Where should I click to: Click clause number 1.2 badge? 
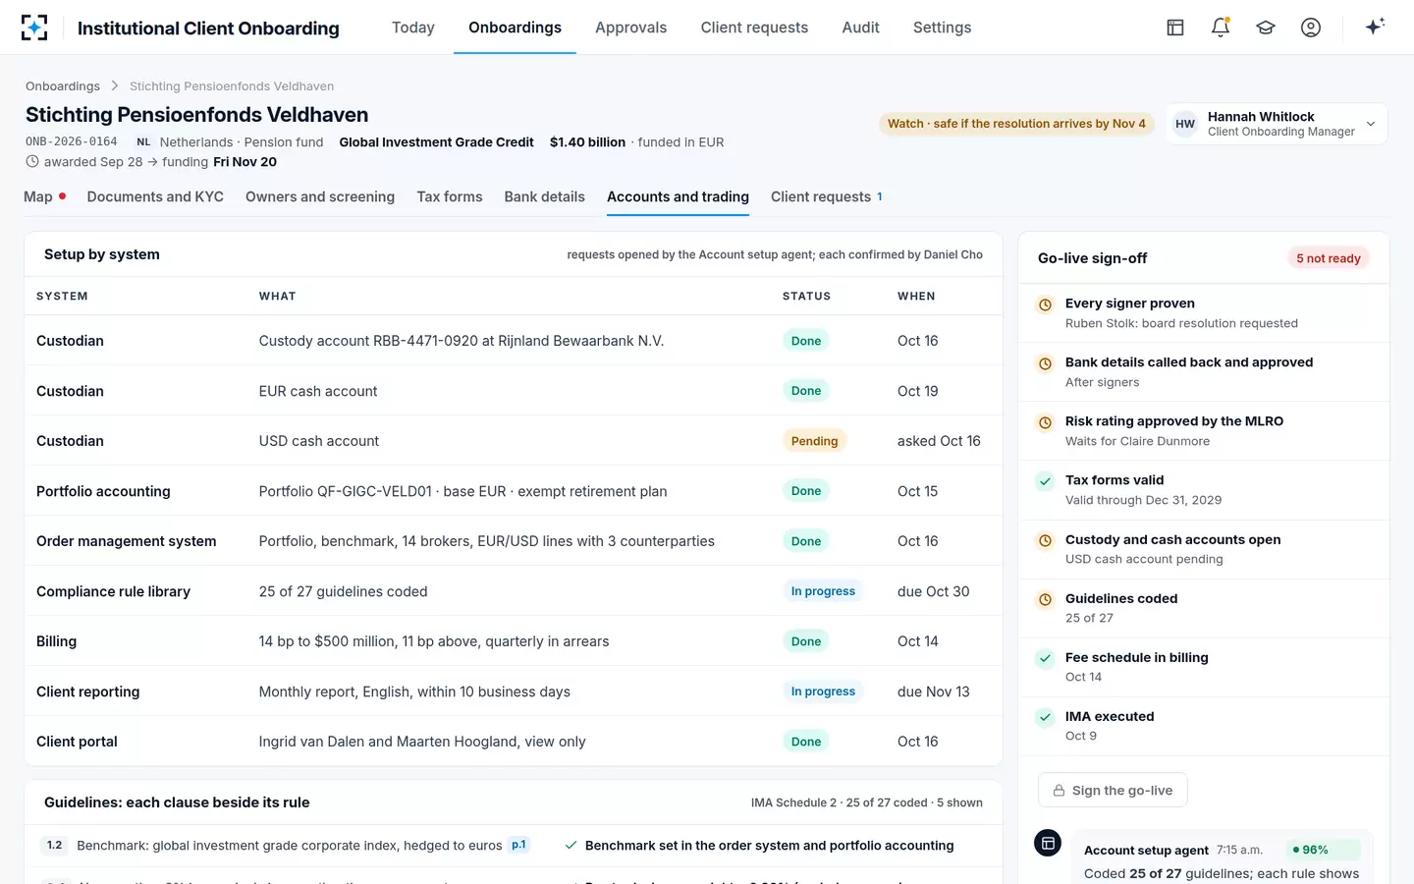[x=54, y=845]
